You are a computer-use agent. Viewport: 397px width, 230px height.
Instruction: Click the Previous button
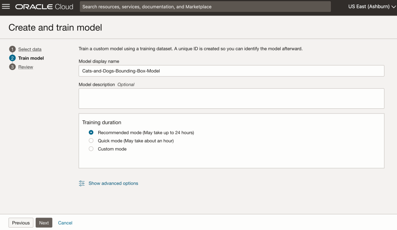(x=21, y=223)
